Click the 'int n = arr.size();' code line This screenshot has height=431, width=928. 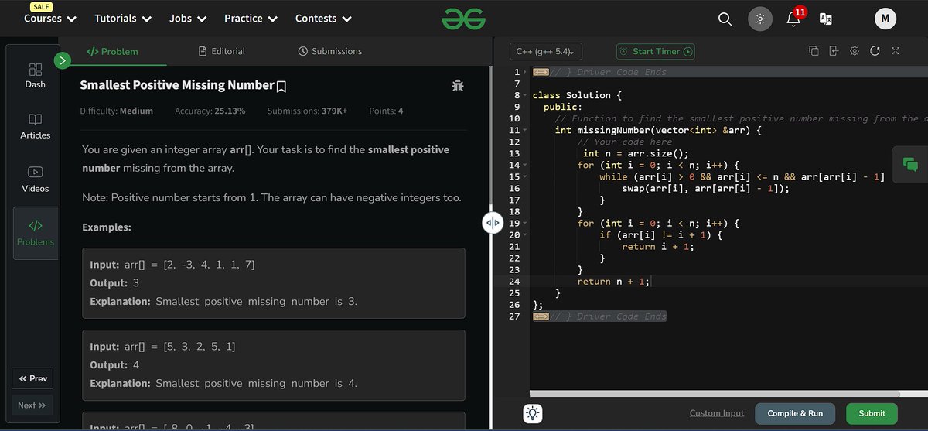[635, 153]
